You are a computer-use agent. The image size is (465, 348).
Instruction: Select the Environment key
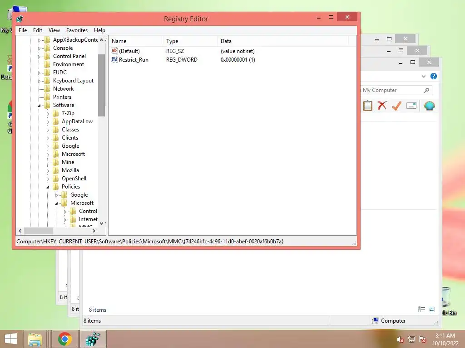[69, 64]
